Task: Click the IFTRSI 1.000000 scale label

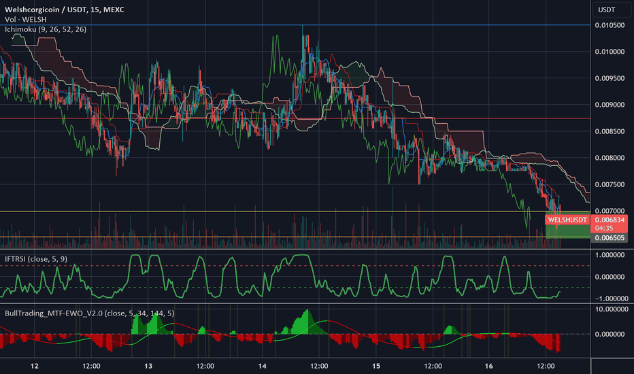Action: [610, 255]
